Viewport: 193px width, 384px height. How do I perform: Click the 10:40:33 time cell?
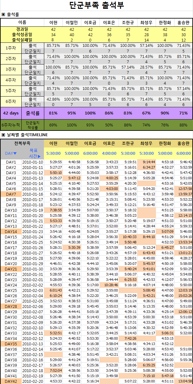[127, 237]
